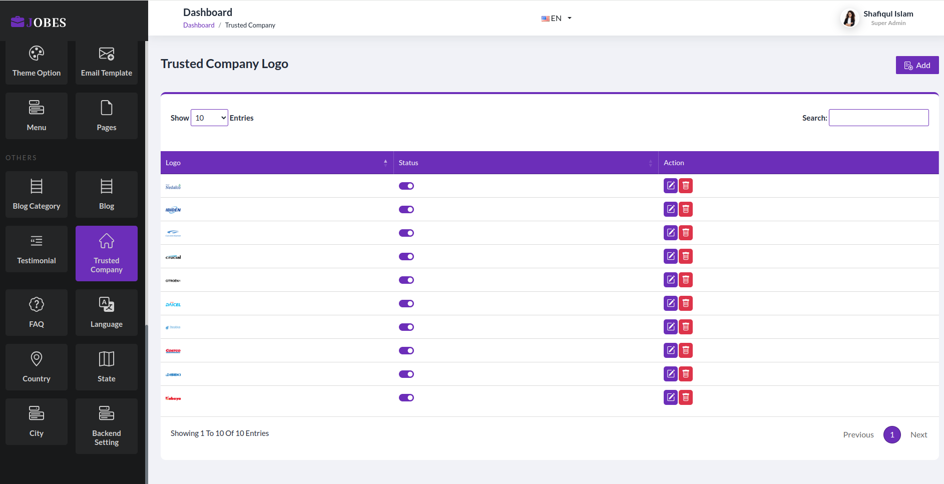Open the FAQ tile

[x=37, y=312]
